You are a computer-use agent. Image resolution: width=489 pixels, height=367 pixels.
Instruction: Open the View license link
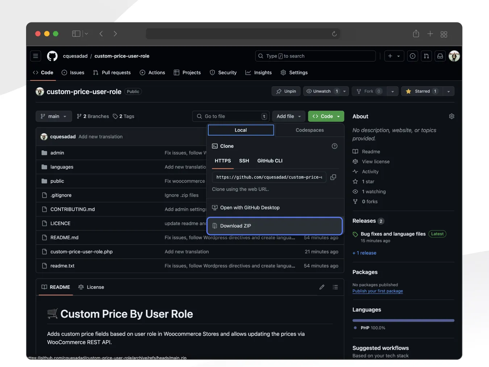(x=376, y=162)
